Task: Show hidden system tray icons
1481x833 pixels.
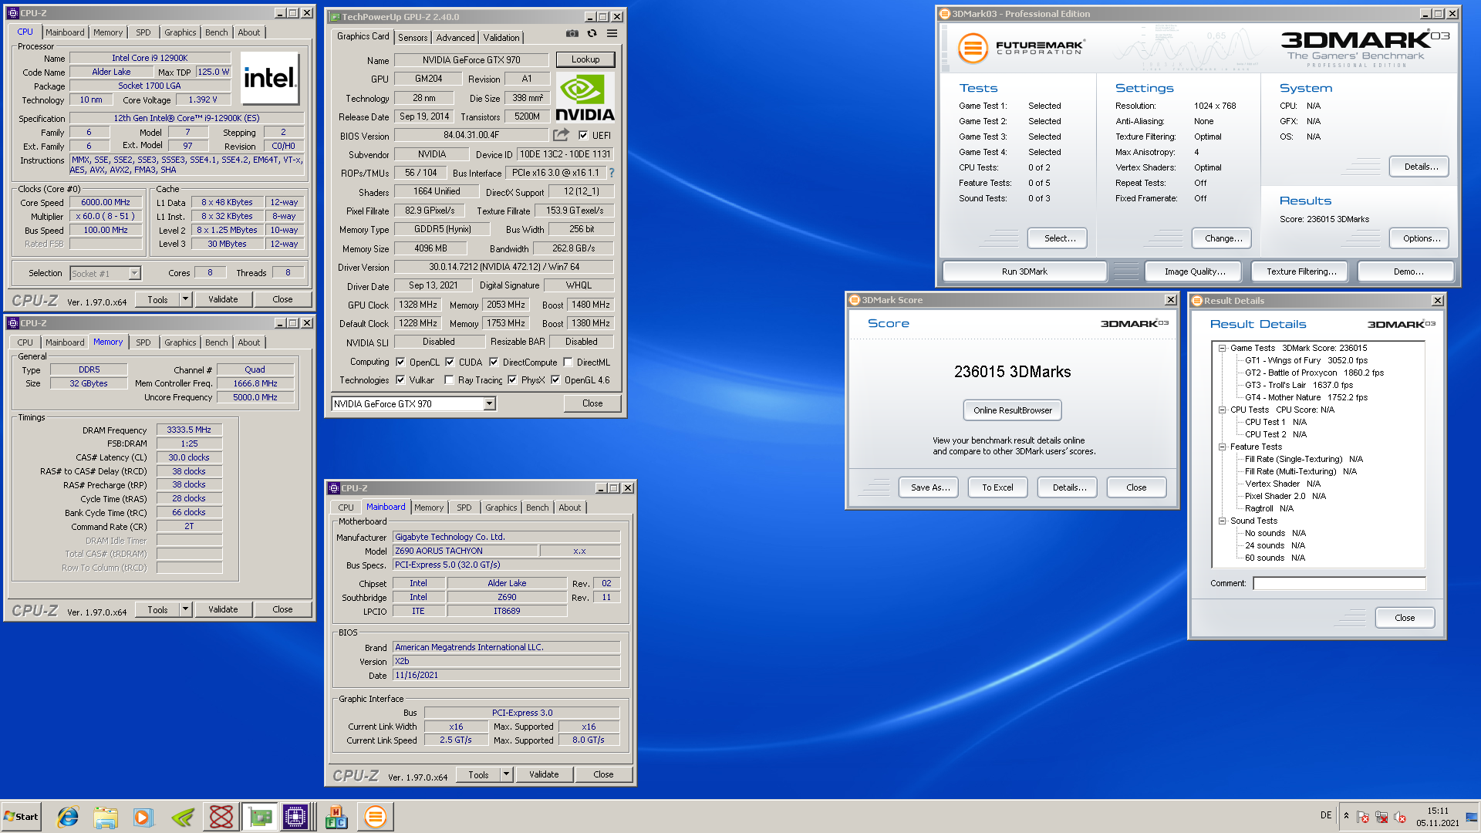Action: [1346, 816]
